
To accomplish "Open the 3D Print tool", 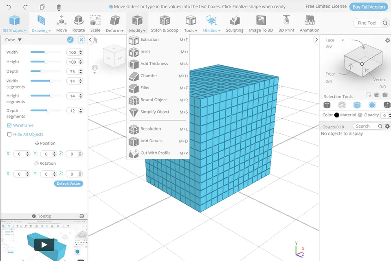I will point(286,23).
